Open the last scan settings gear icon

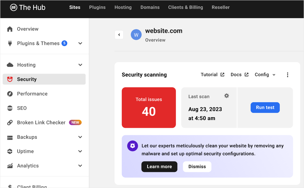227,96
